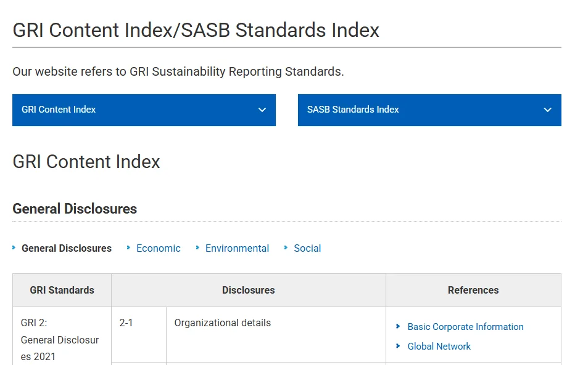Click the arrow bullet next to Social
Image resolution: width=567 pixels, height=365 pixels.
coord(286,248)
